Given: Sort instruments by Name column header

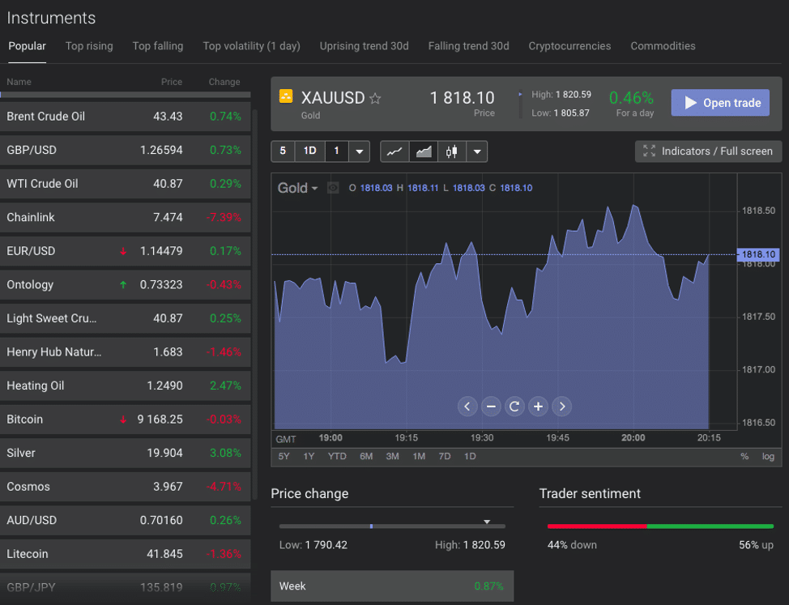Looking at the screenshot, I should click(x=19, y=82).
